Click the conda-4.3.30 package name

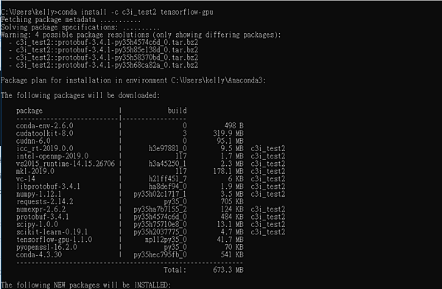tap(39, 255)
